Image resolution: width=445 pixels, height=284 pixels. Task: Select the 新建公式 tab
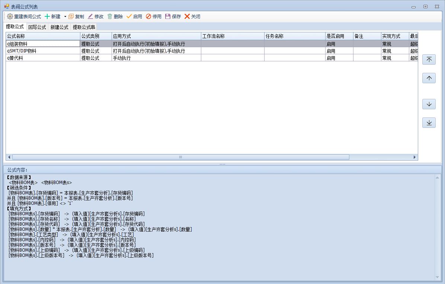(x=59, y=27)
